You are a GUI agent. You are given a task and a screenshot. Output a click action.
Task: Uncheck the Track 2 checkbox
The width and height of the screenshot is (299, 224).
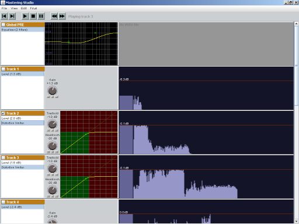point(4,113)
